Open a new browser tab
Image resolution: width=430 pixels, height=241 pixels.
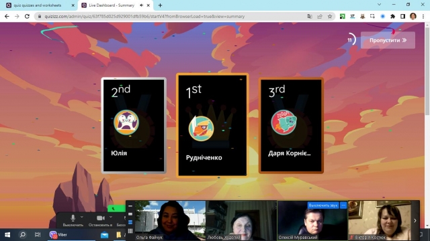point(160,5)
